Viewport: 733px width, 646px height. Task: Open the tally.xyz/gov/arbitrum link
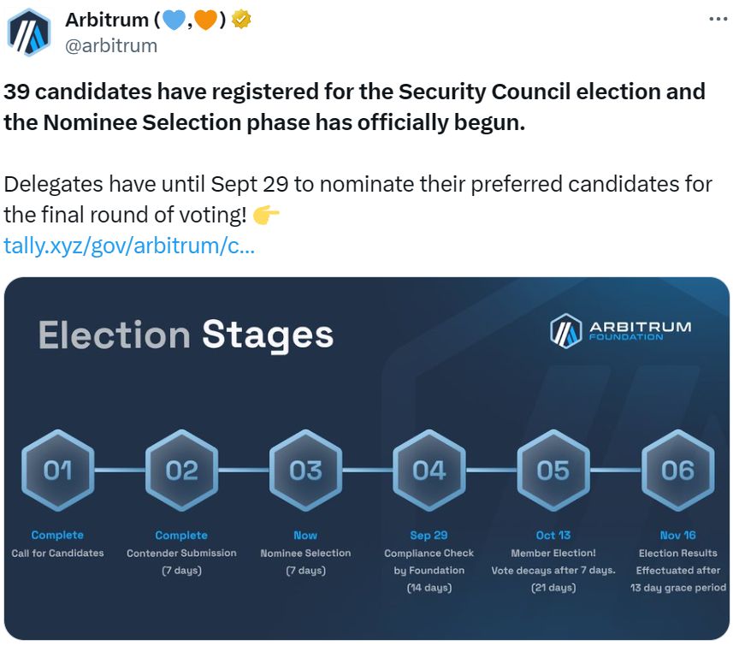click(129, 246)
